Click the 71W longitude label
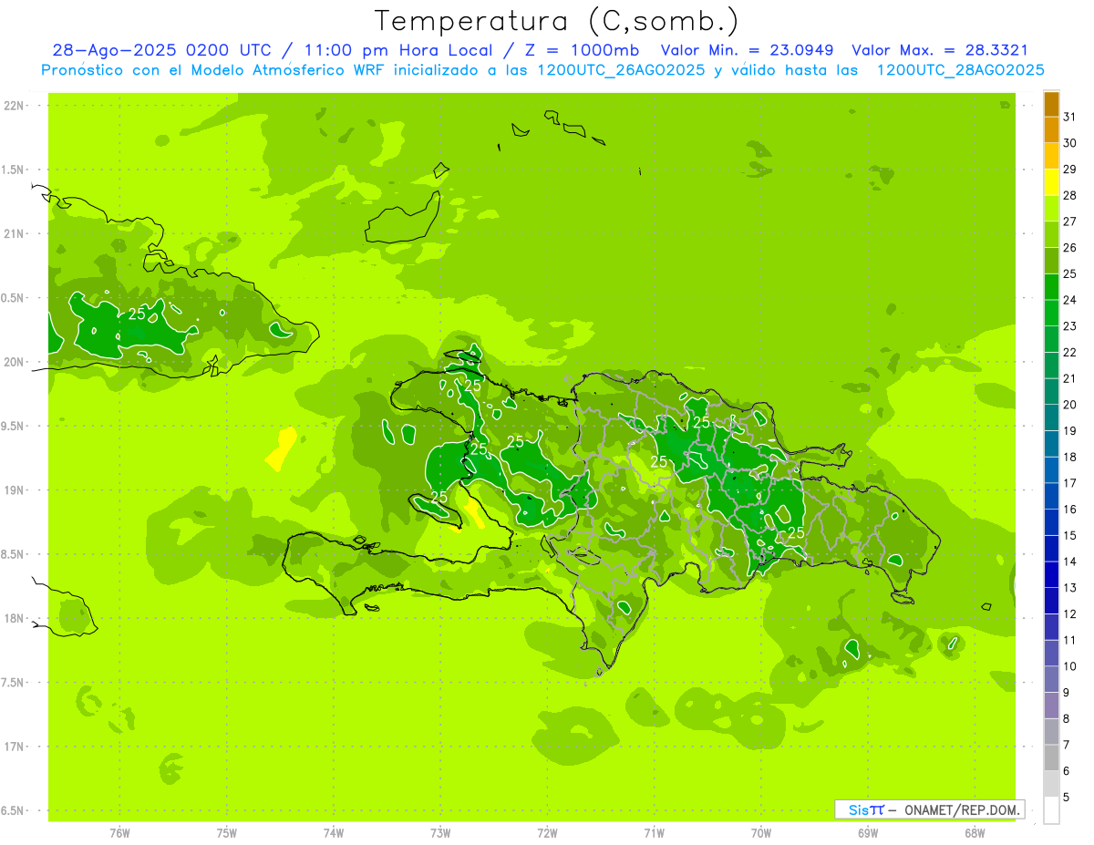Screen dimensions: 1094x845 [654, 832]
